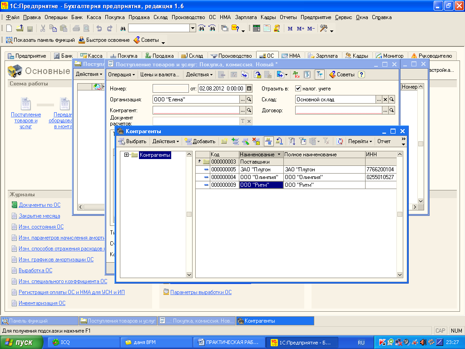Click the Отчет button in Контрагенты
Screen dimensions: 465x349
(x=384, y=141)
